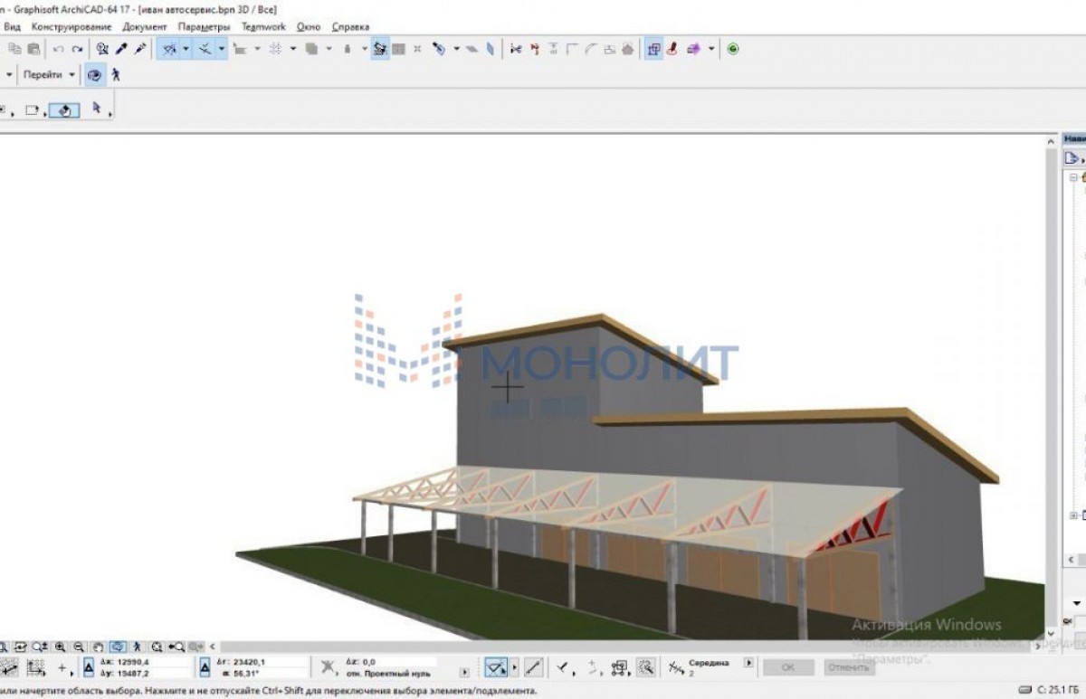Viewport: 1086px width, 699px height.
Task: Click the purple 3D cutting planes icon
Action: click(694, 49)
